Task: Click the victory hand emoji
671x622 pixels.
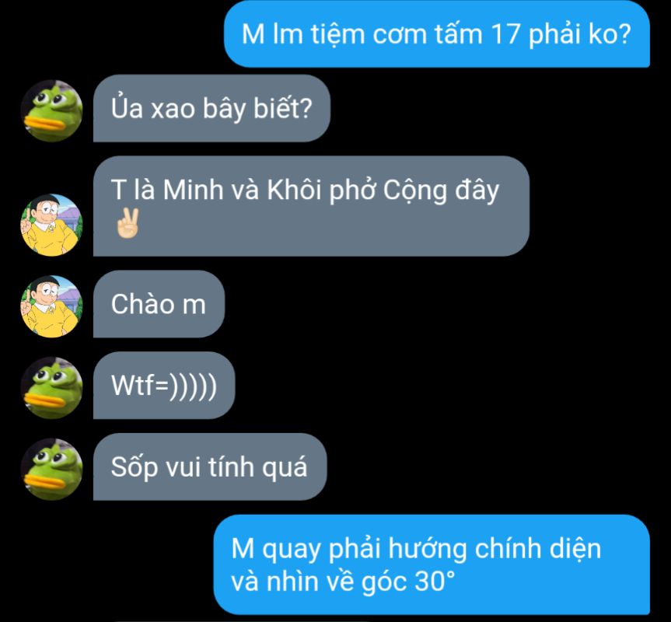Action: point(127,223)
